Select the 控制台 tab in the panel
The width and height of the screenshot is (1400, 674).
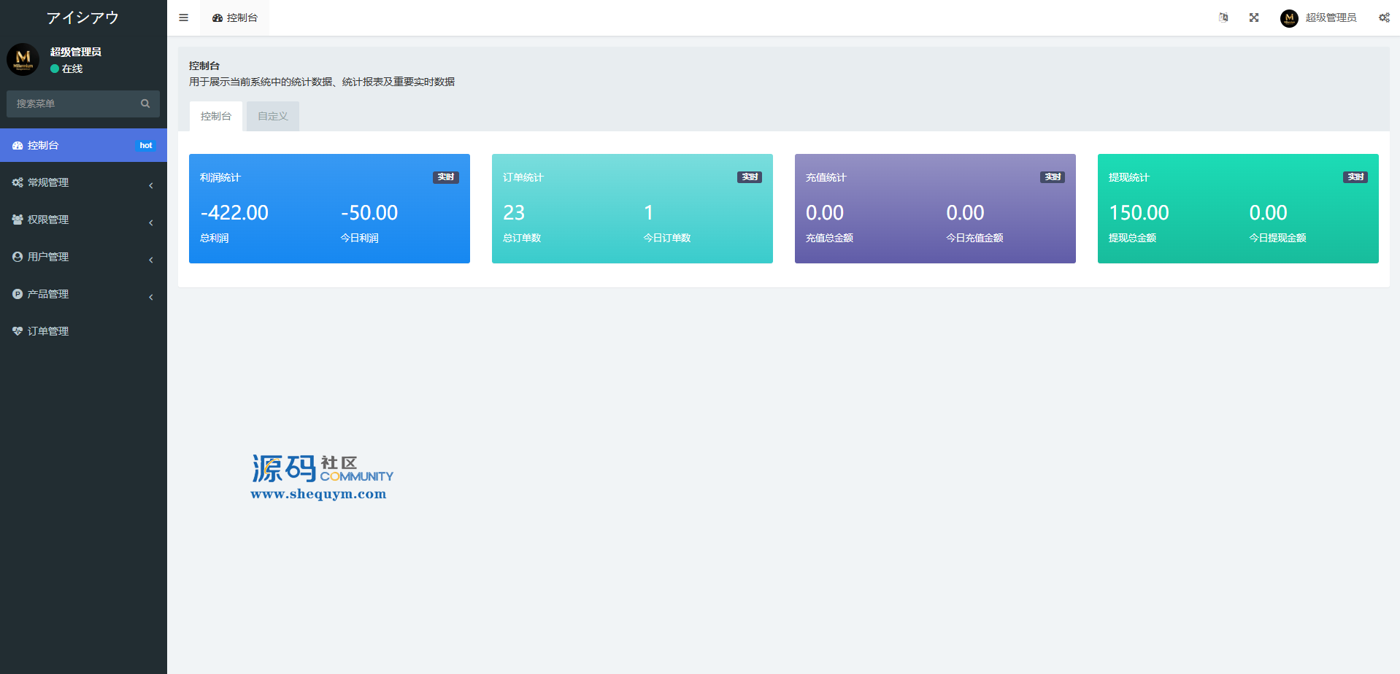[x=216, y=116]
